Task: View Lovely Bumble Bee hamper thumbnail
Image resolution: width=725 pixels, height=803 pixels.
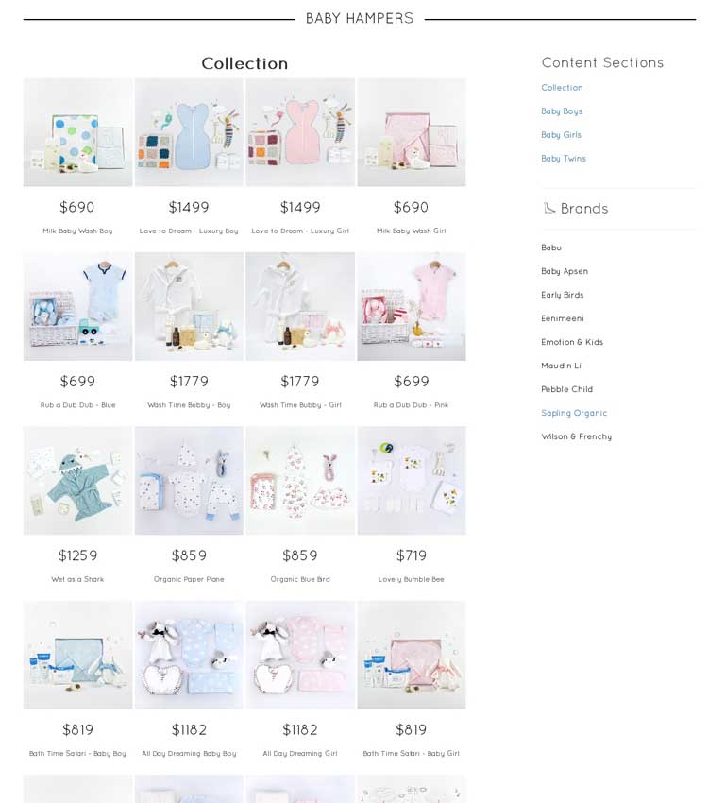Action: (412, 480)
